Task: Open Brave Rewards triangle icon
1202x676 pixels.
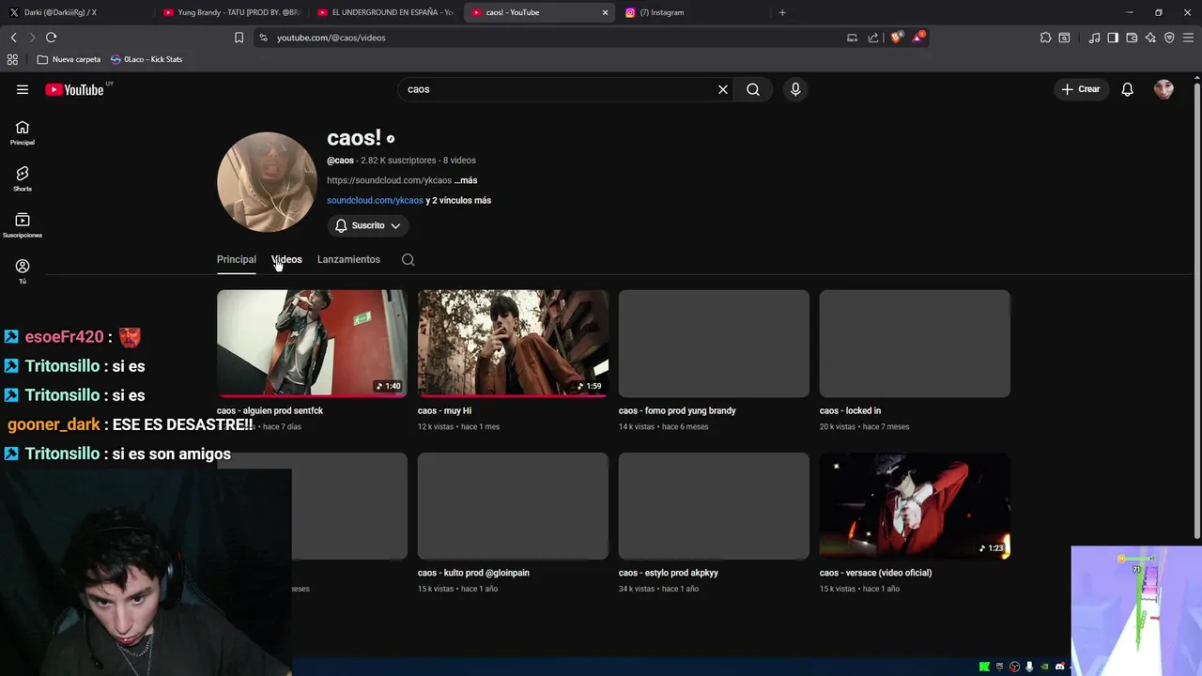Action: pos(917,38)
